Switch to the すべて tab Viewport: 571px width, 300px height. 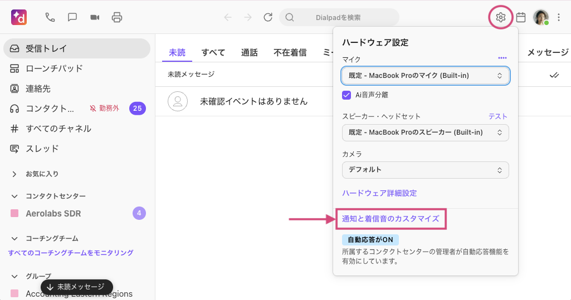click(213, 52)
